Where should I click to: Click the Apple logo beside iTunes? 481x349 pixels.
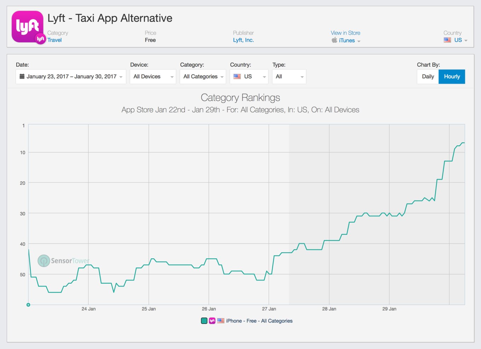click(334, 40)
